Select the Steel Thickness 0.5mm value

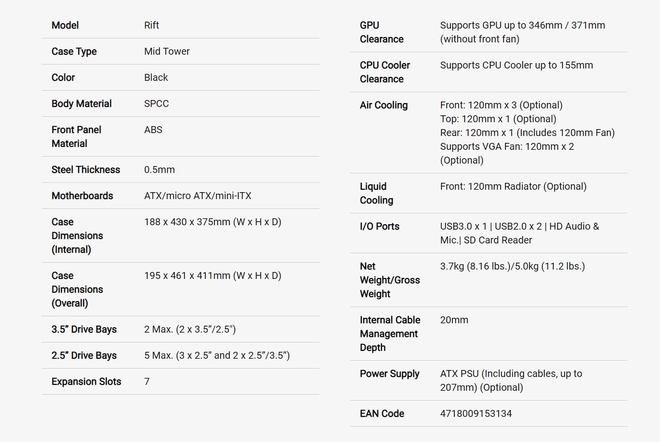[x=159, y=170]
